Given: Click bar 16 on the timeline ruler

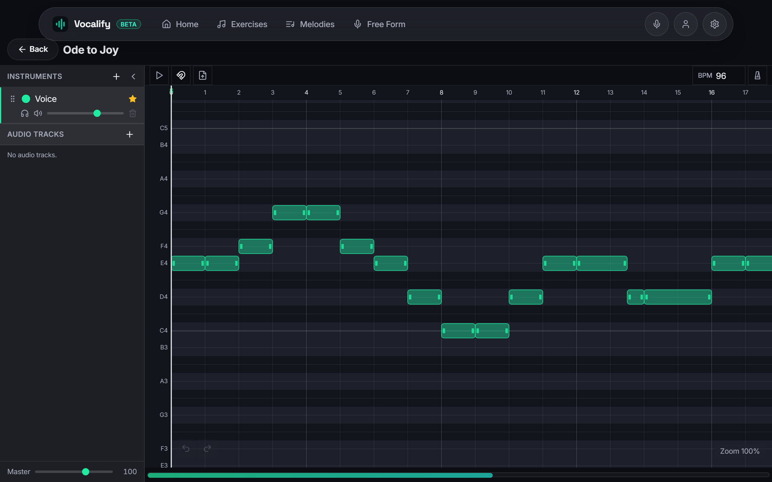Looking at the screenshot, I should pos(712,92).
